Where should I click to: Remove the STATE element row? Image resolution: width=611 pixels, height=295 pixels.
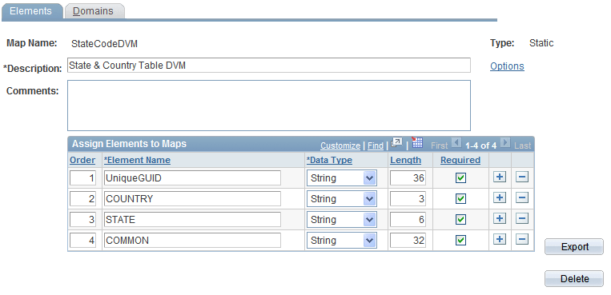[522, 218]
